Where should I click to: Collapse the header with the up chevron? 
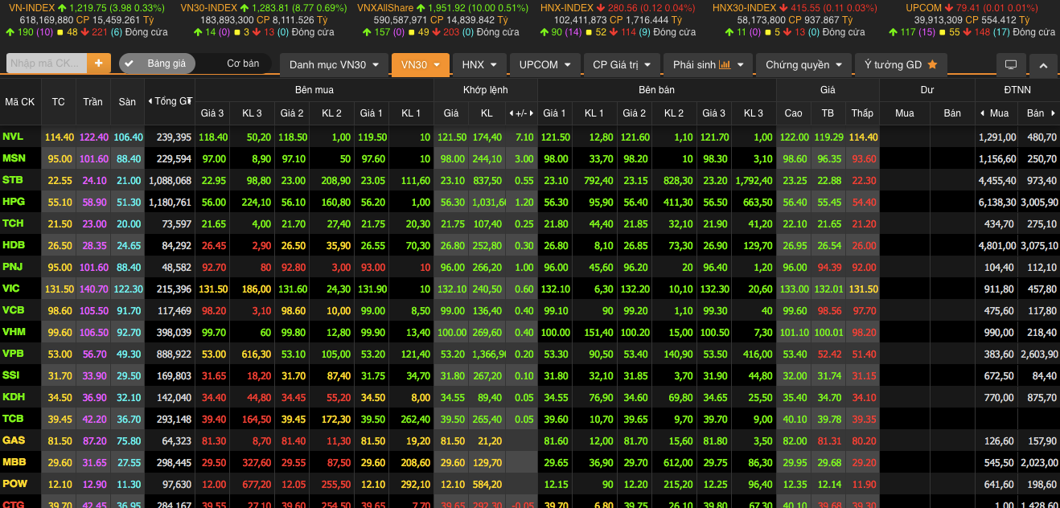tap(1043, 65)
